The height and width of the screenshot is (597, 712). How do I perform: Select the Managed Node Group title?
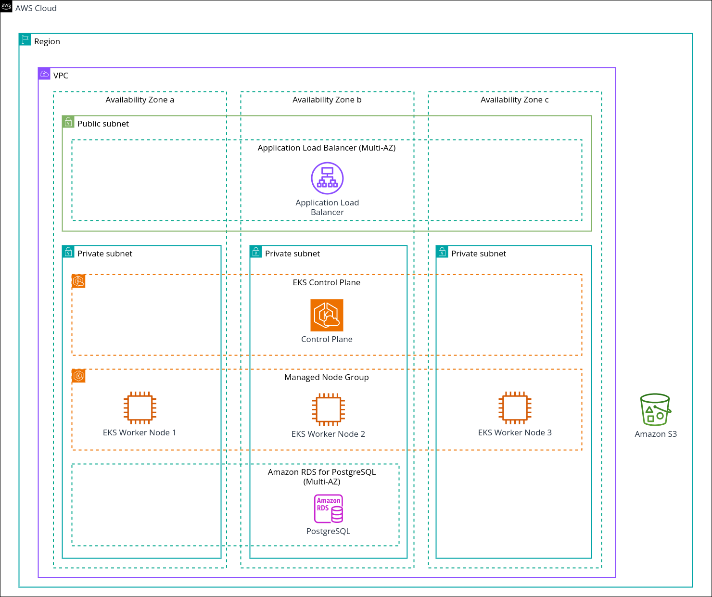(327, 377)
